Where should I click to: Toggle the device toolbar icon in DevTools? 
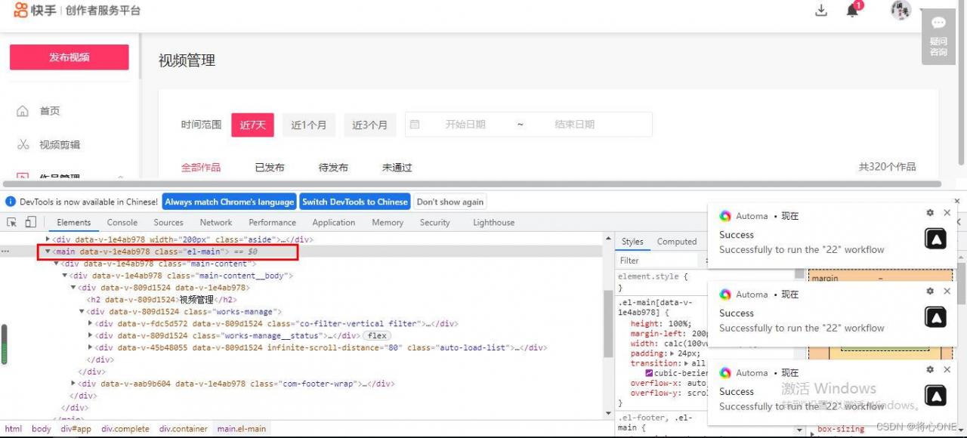[30, 222]
